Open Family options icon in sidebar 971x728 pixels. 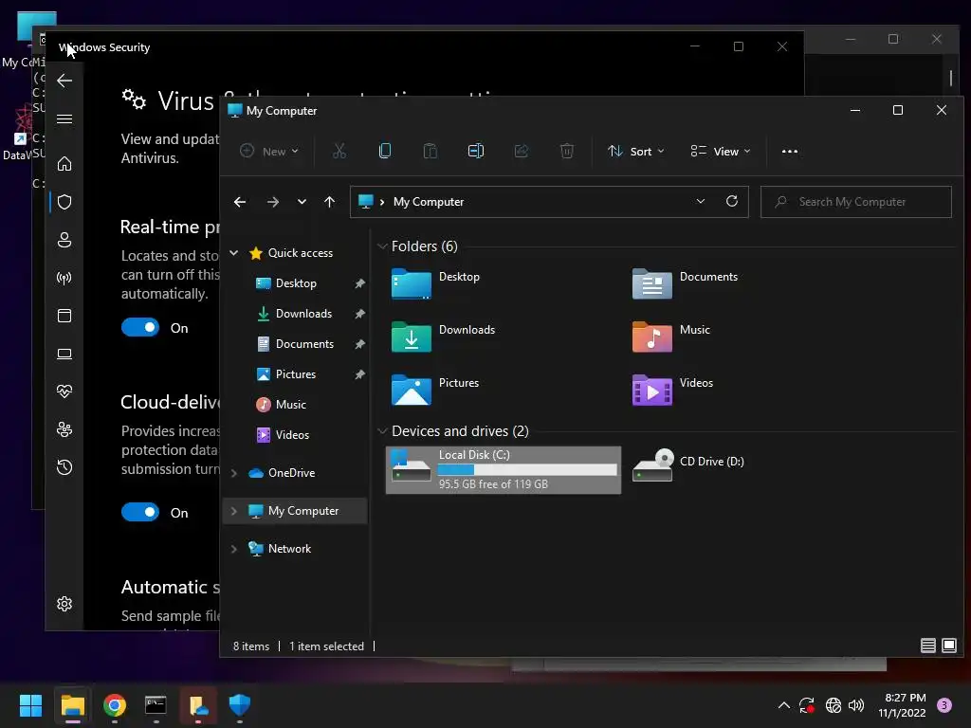coord(64,429)
